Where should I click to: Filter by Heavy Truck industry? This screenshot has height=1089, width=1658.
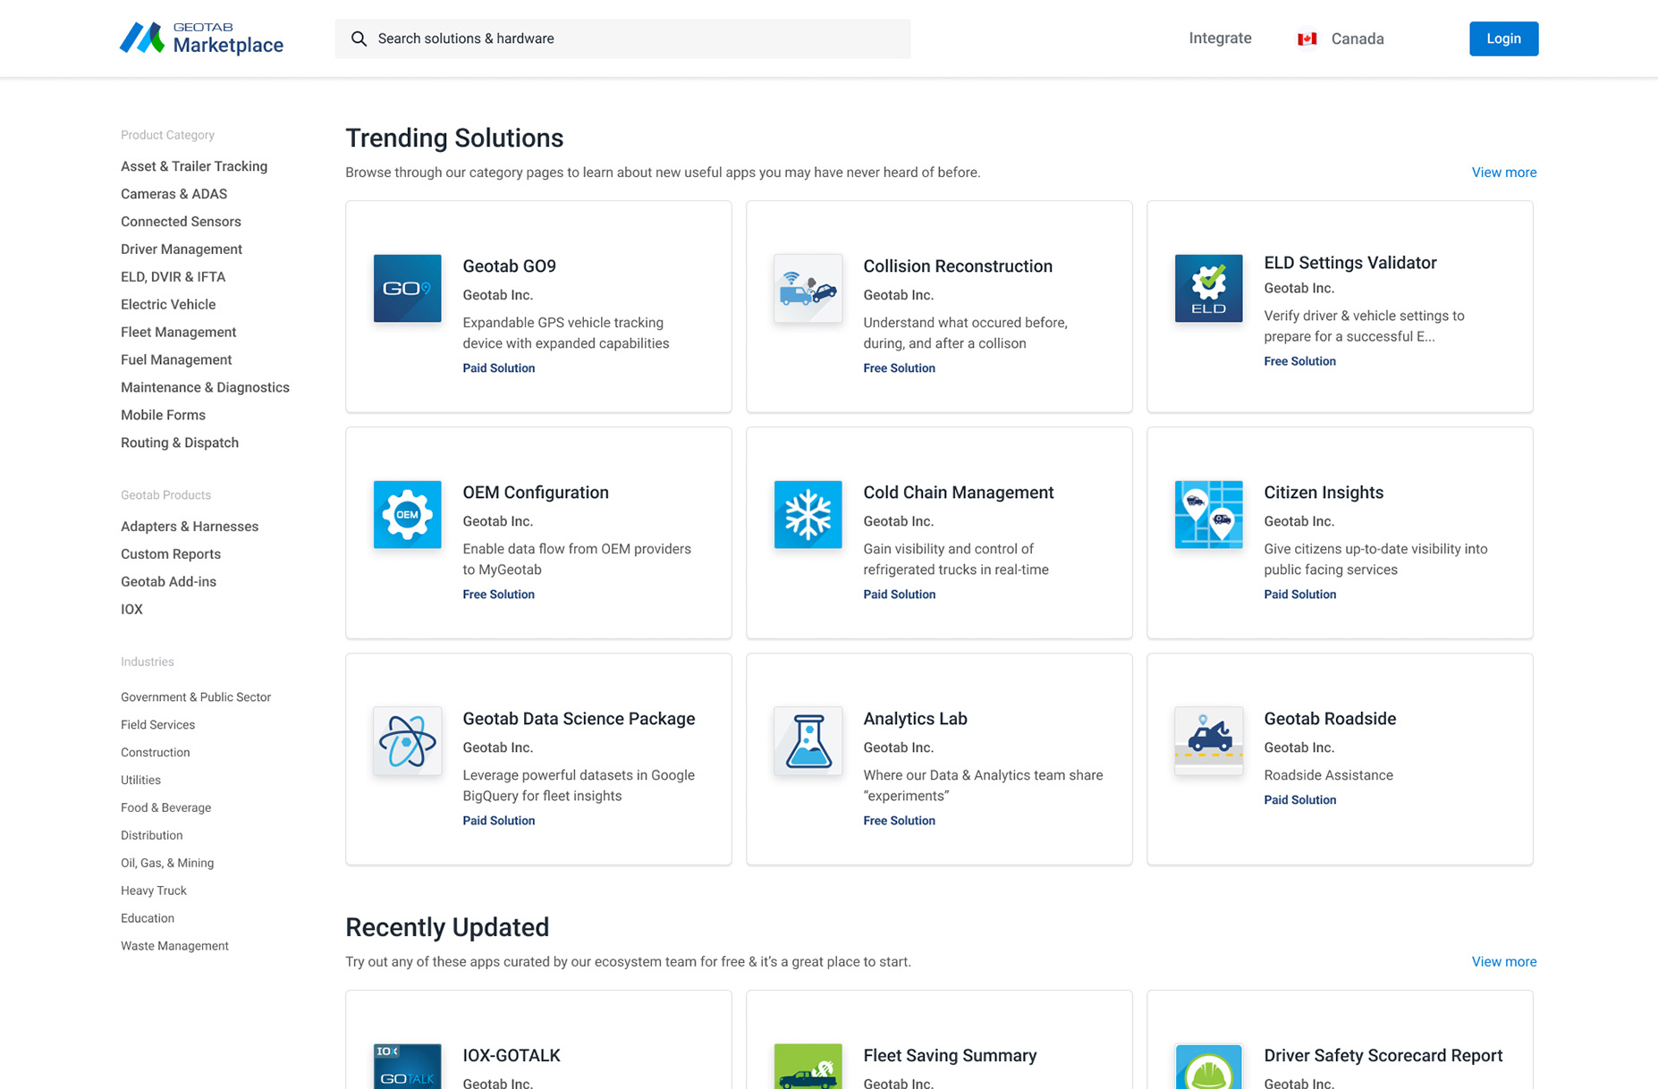click(154, 891)
